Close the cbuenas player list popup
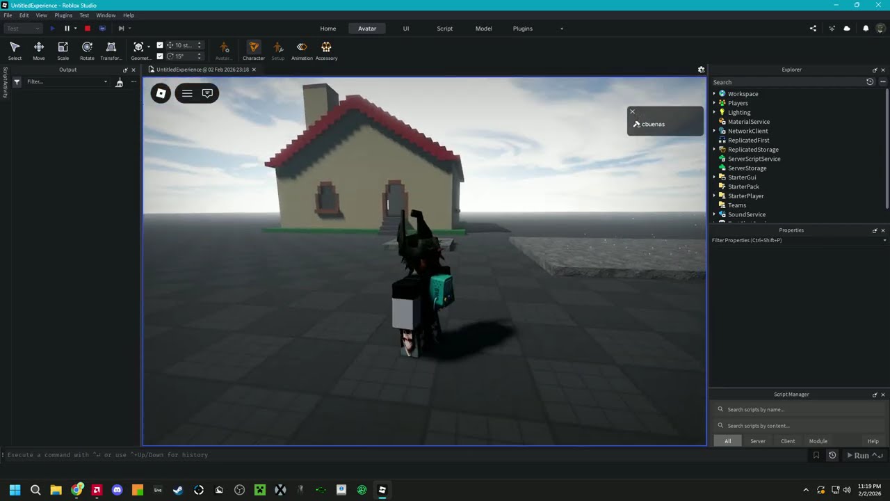 coord(632,111)
